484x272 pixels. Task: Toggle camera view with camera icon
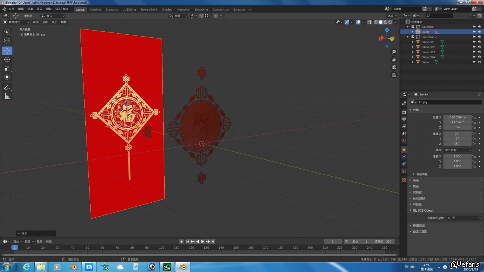tap(394, 67)
